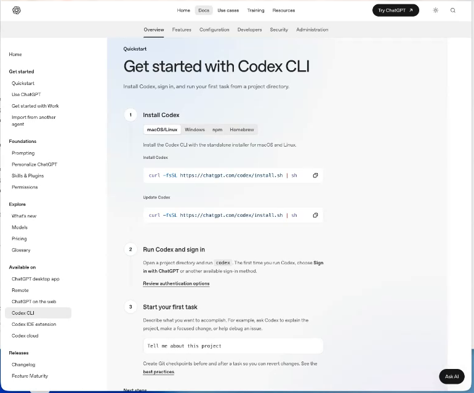The height and width of the screenshot is (393, 474).
Task: Open Changelog in the sidebar
Action: [23, 365]
